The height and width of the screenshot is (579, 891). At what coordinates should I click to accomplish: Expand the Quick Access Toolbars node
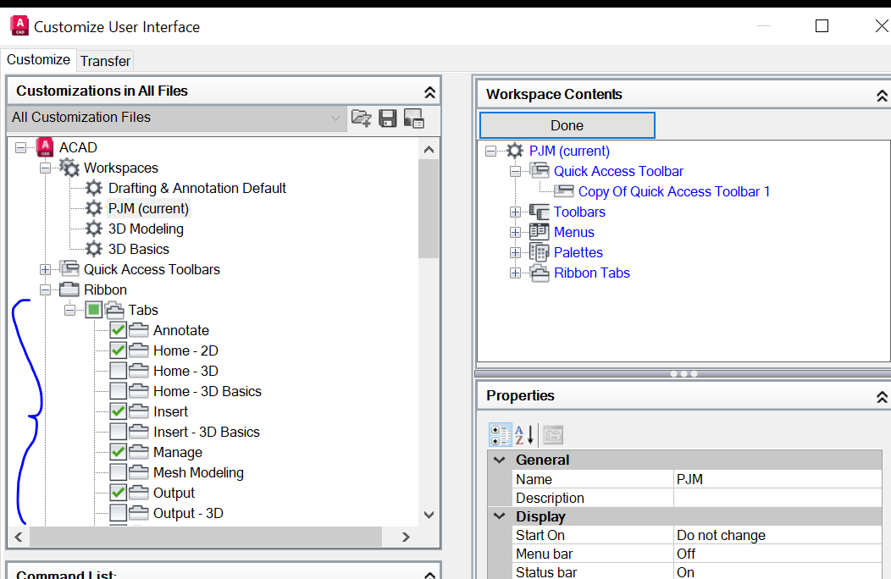click(x=45, y=269)
